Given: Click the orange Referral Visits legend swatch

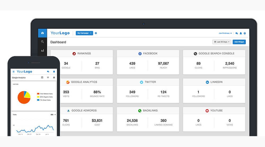Looking at the screenshot, I should (x=38, y=94).
